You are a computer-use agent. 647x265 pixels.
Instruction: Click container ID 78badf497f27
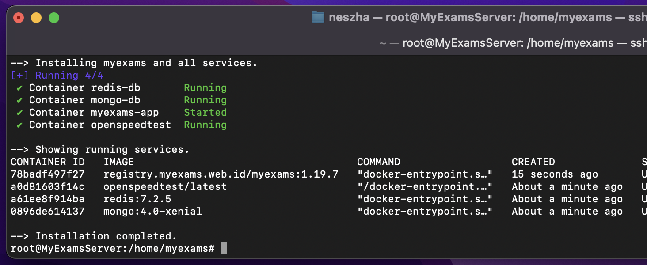pyautogui.click(x=48, y=174)
